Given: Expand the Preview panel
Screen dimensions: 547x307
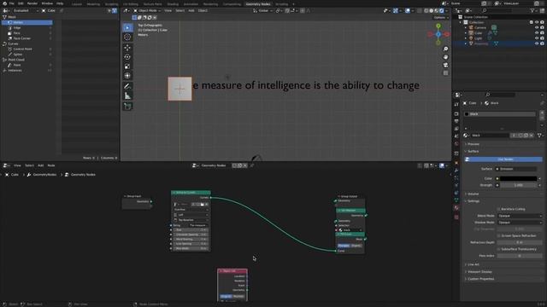Looking at the screenshot, I should (x=473, y=144).
